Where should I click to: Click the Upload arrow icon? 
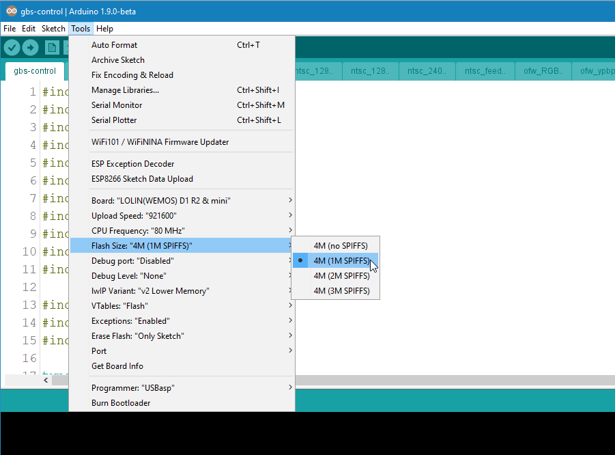(30, 47)
